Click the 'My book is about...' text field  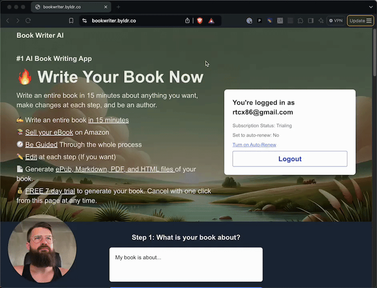pyautogui.click(x=186, y=264)
